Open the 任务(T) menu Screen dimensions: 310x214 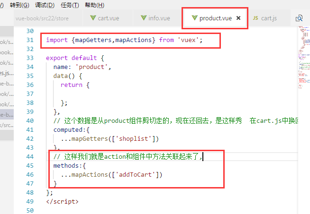tap(70, 5)
